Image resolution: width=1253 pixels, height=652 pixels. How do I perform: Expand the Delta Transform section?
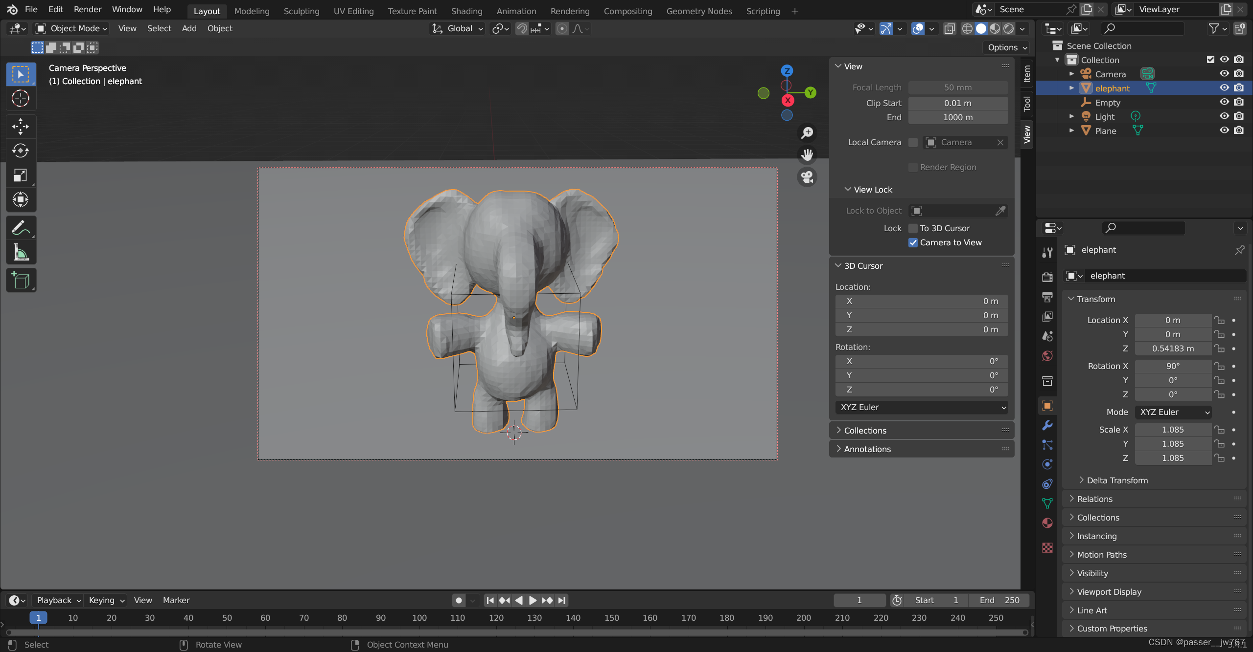click(1117, 480)
